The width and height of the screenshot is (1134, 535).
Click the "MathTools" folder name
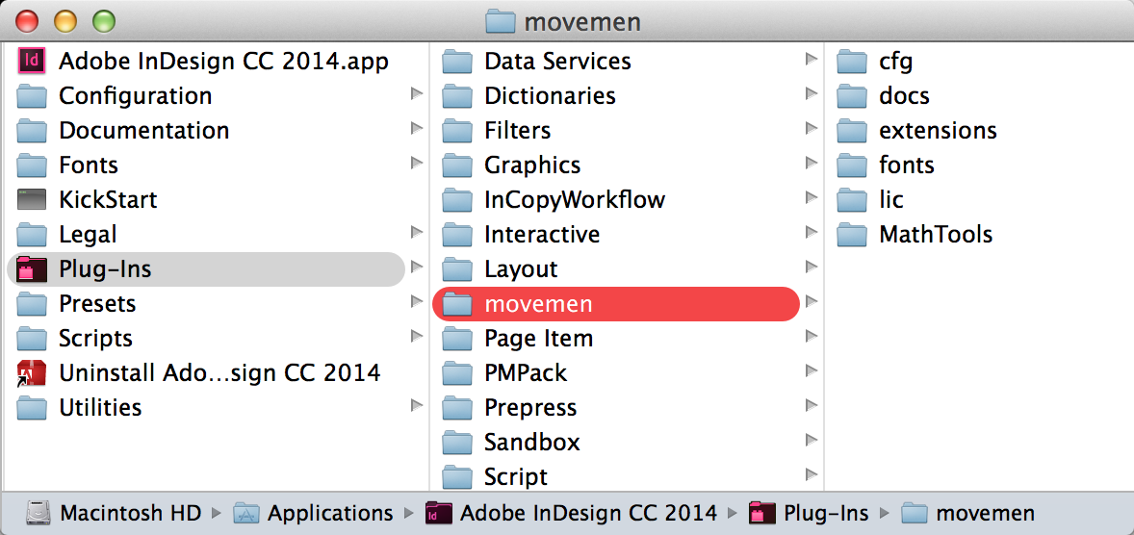pyautogui.click(x=936, y=234)
